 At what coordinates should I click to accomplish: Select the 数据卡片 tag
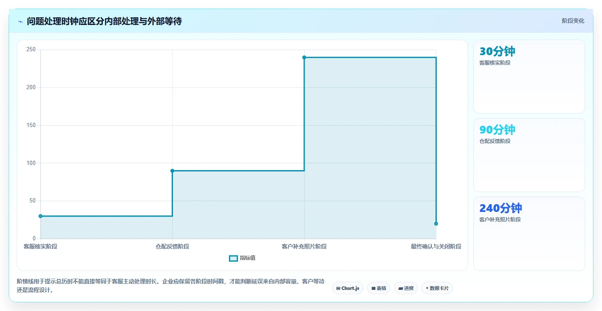[437, 288]
